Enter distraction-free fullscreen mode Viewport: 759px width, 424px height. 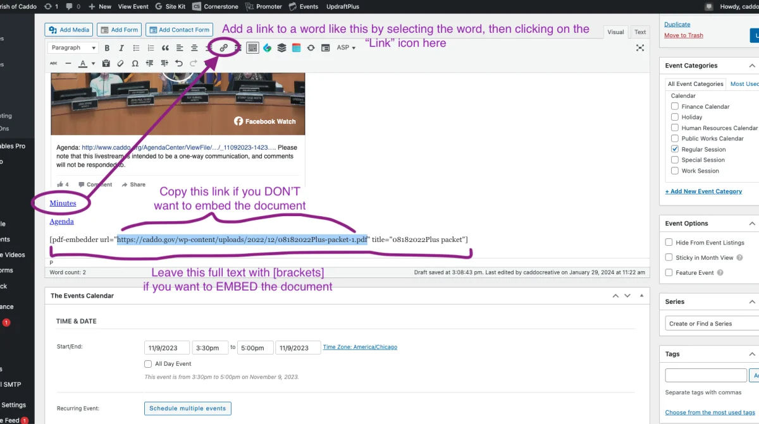point(639,48)
